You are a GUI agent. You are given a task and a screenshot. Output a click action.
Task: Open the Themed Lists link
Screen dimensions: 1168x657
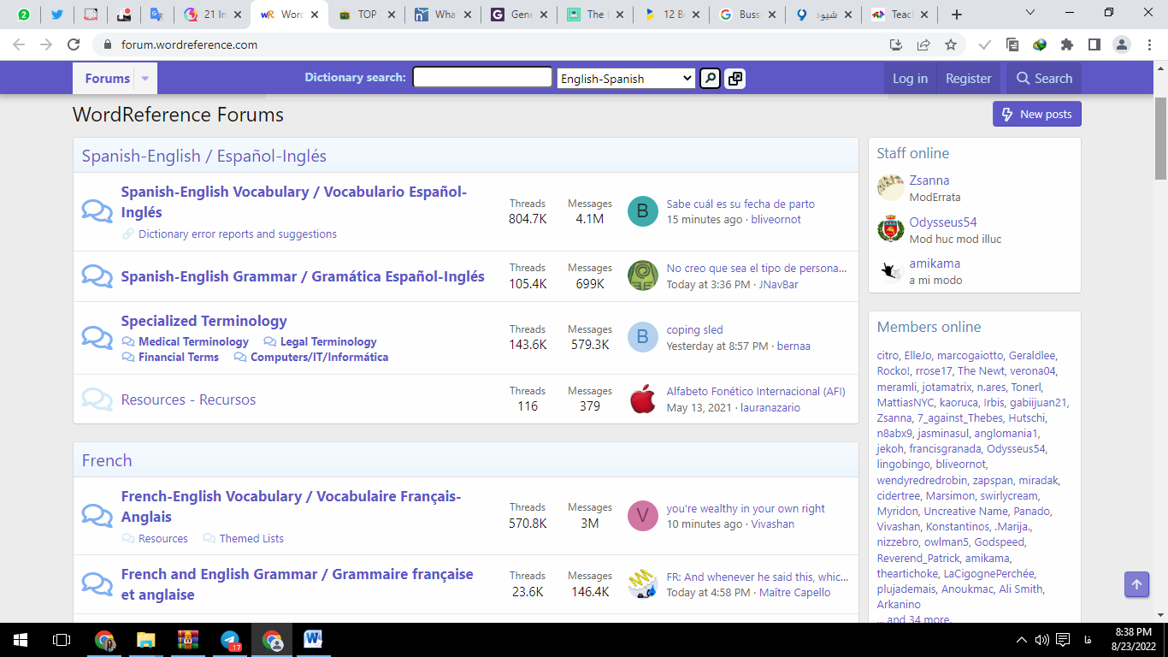tap(251, 538)
